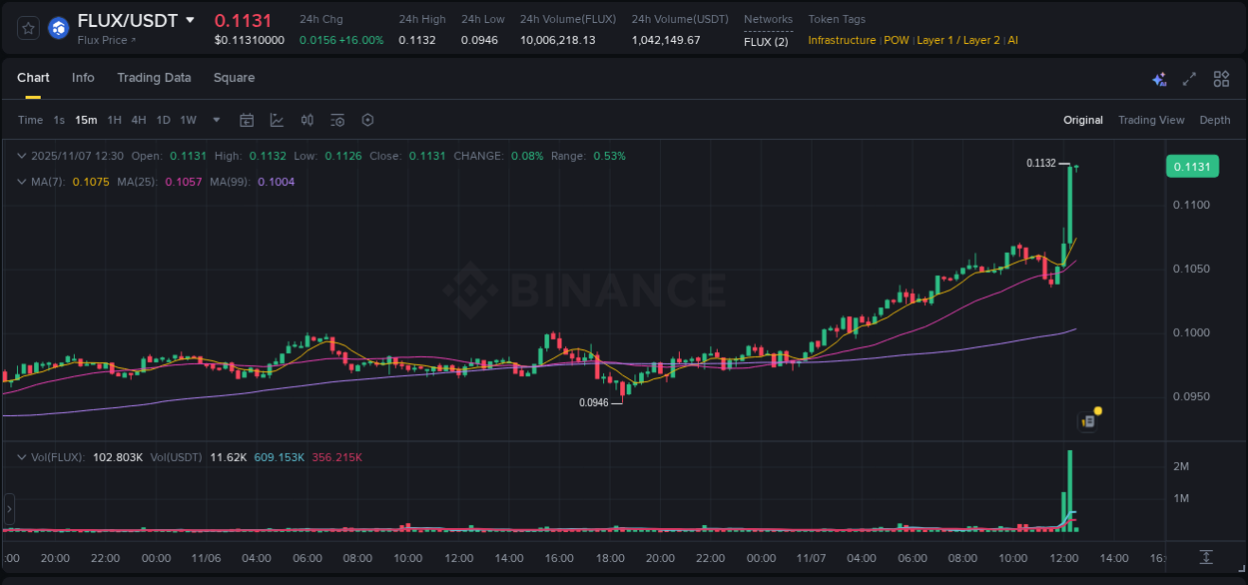This screenshot has height=585, width=1248.
Task: Click the technical indicators icon
Action: (x=307, y=120)
